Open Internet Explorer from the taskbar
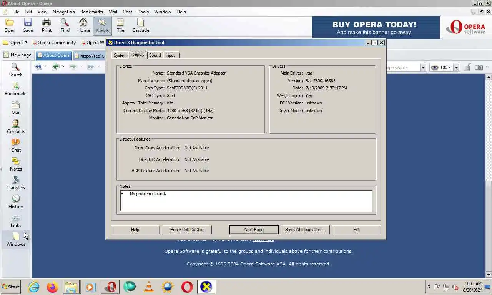The image size is (492, 295). [x=34, y=287]
